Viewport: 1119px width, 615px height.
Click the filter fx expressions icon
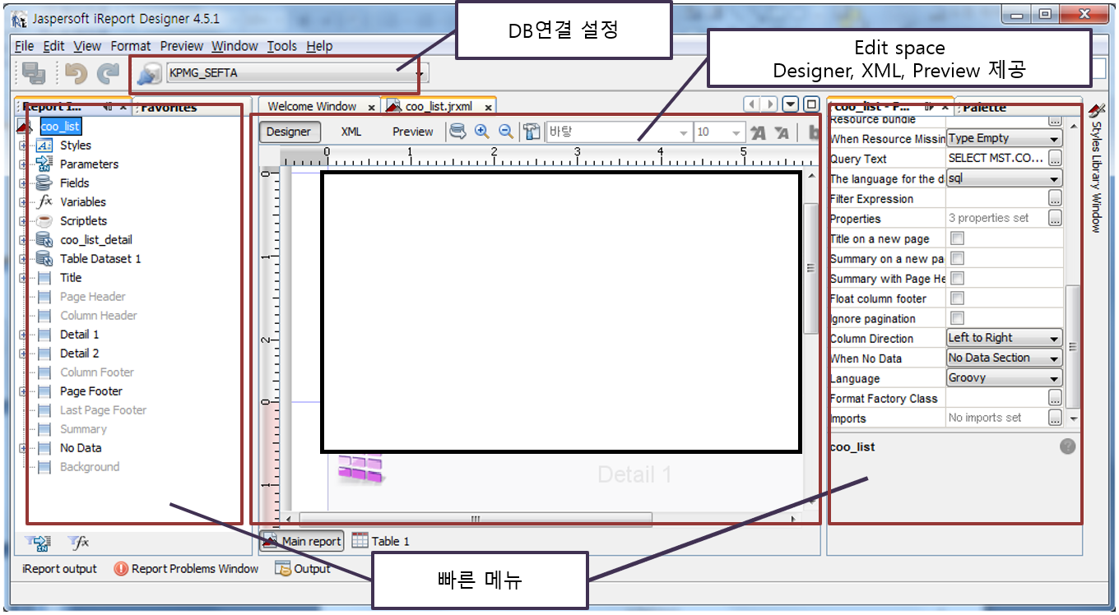point(78,543)
